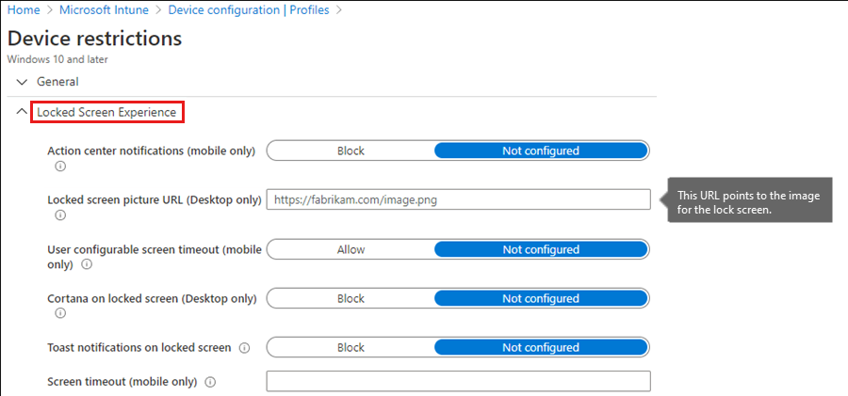The height and width of the screenshot is (396, 848).
Task: Click info icon under Action center notifications
Action: (60, 166)
